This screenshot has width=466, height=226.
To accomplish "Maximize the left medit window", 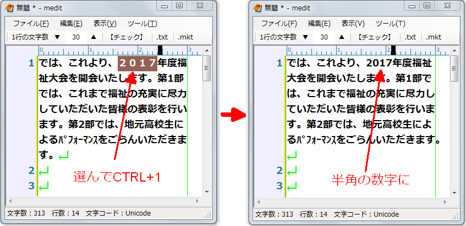I will point(179,6).
